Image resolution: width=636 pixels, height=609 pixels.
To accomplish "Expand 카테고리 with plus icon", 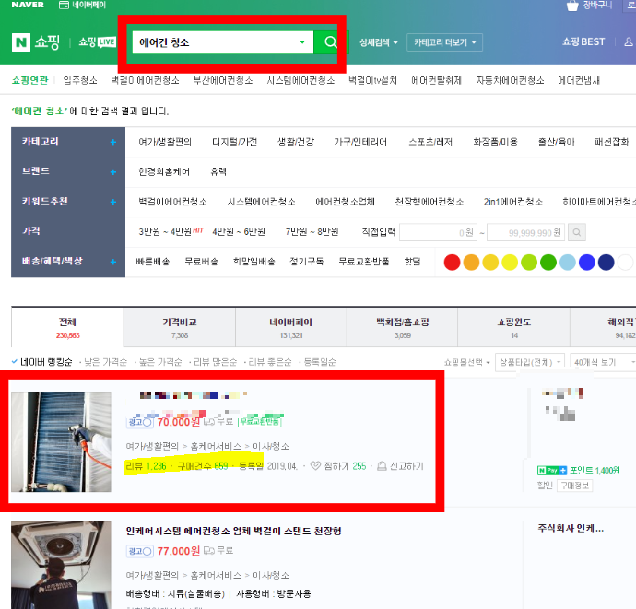I will click(113, 142).
